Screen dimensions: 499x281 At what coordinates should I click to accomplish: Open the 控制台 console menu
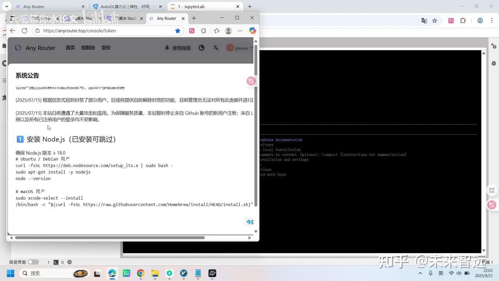click(x=88, y=48)
